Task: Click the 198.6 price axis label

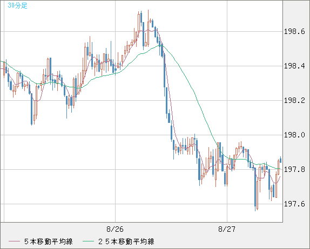Action: pos(294,32)
